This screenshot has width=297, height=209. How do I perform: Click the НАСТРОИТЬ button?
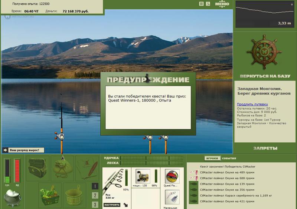tap(112, 205)
